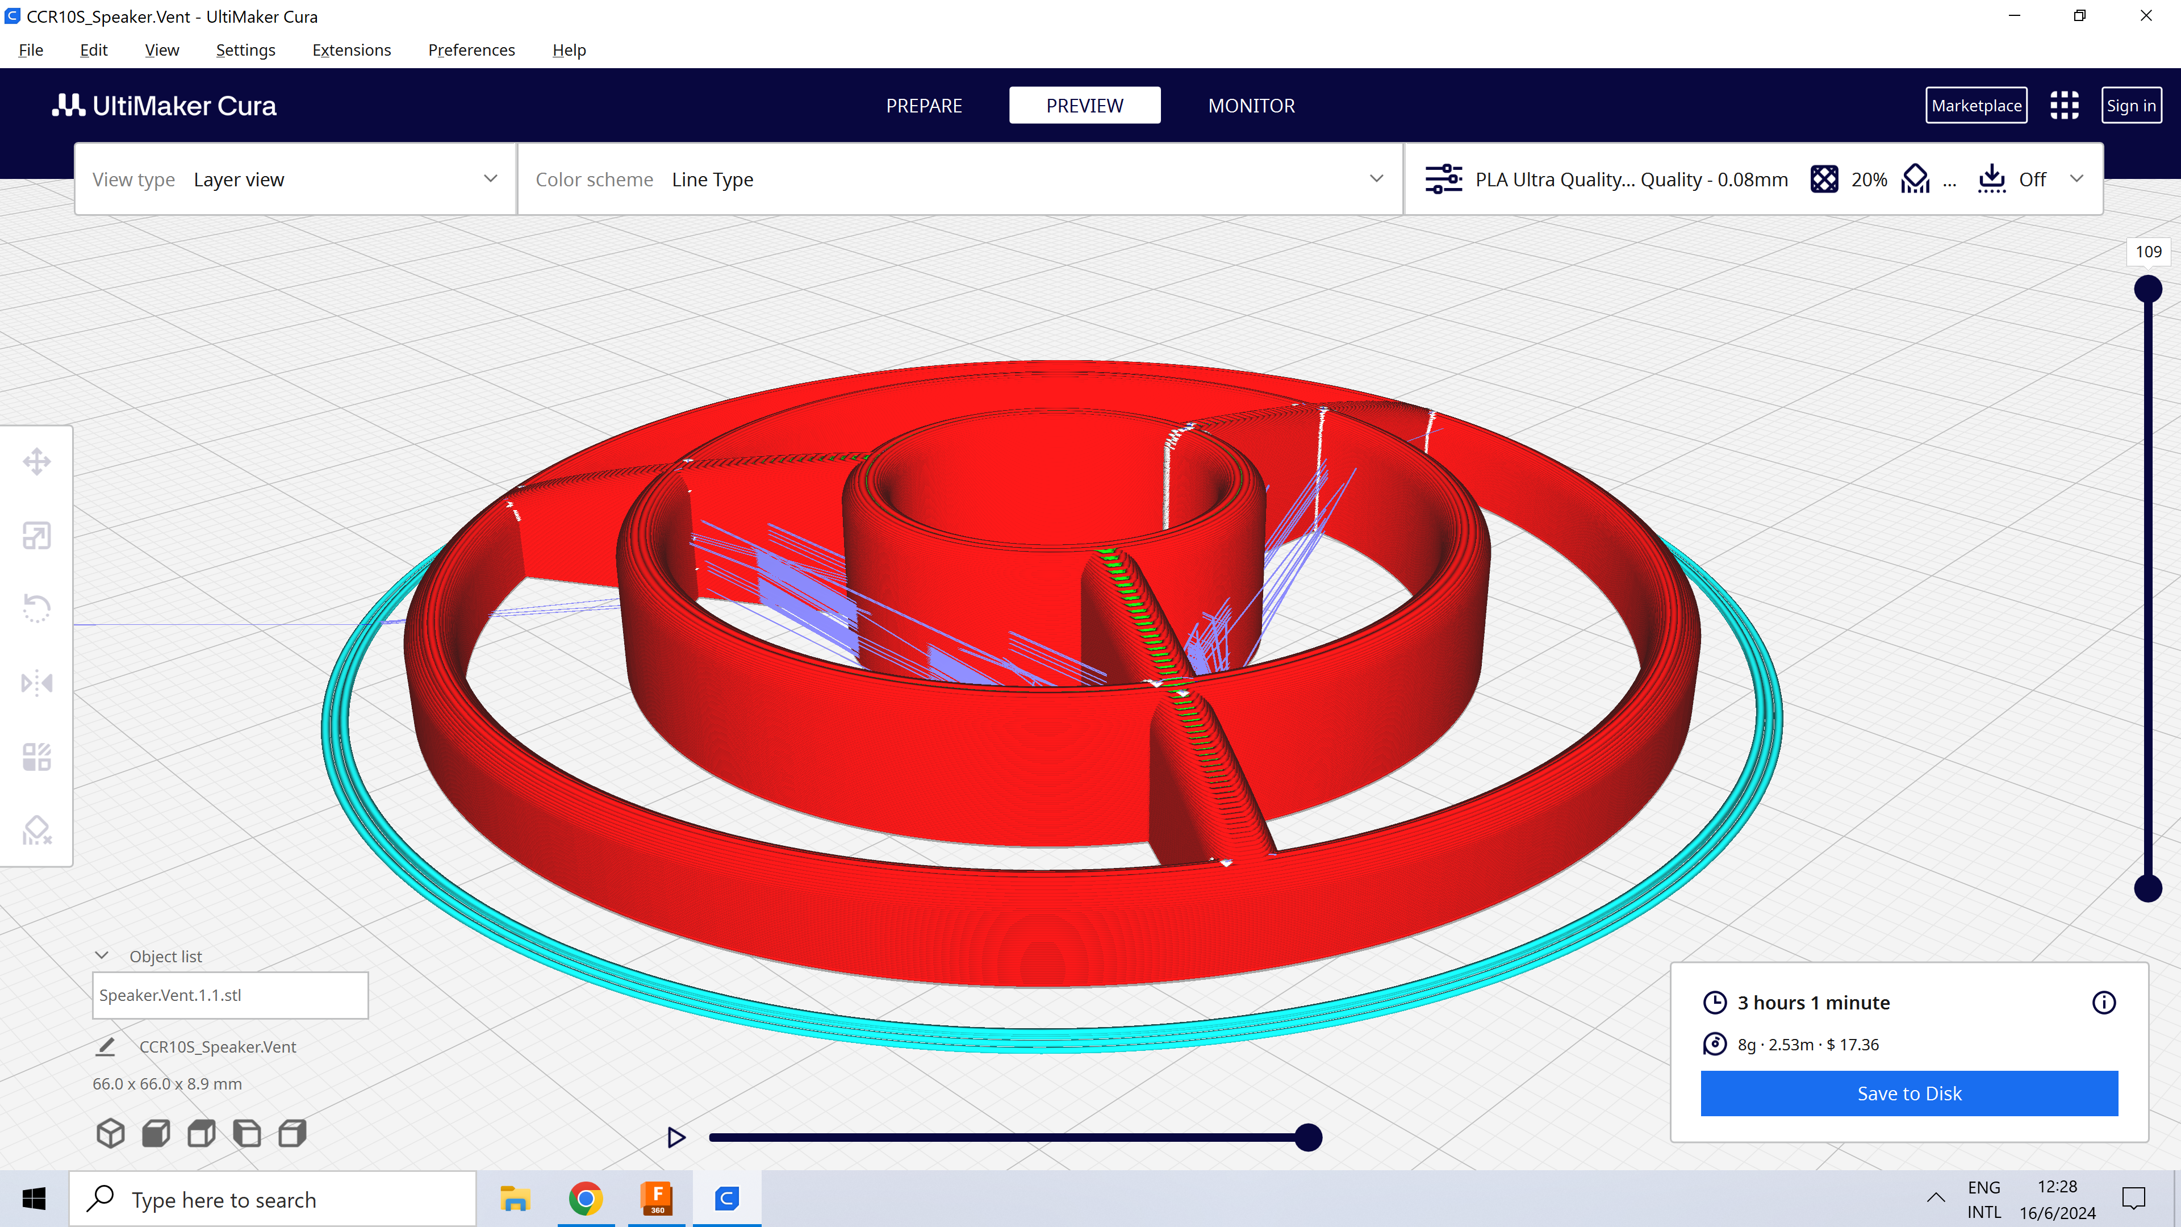Screen dimensions: 2181x1227
Task: Click the Windows search box
Action: (273, 1199)
